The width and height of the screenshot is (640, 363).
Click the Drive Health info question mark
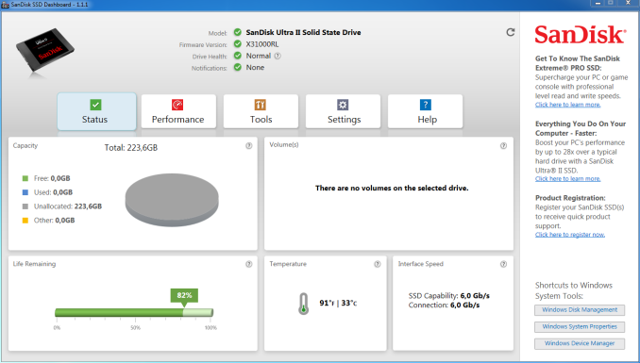coord(278,56)
